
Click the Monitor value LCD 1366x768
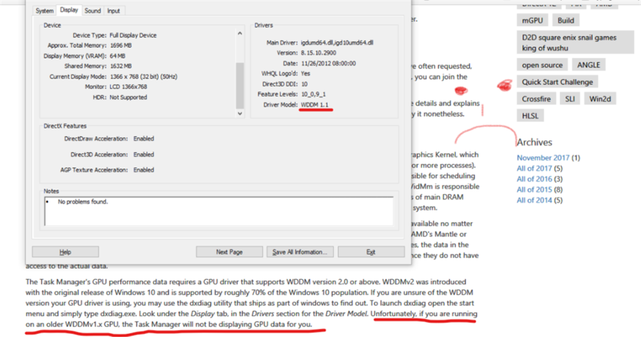point(128,87)
